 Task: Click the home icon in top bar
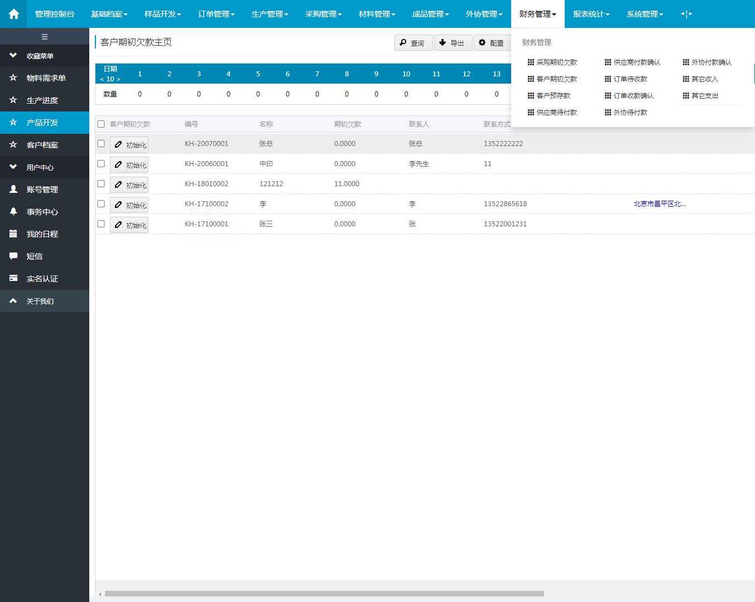click(x=14, y=14)
